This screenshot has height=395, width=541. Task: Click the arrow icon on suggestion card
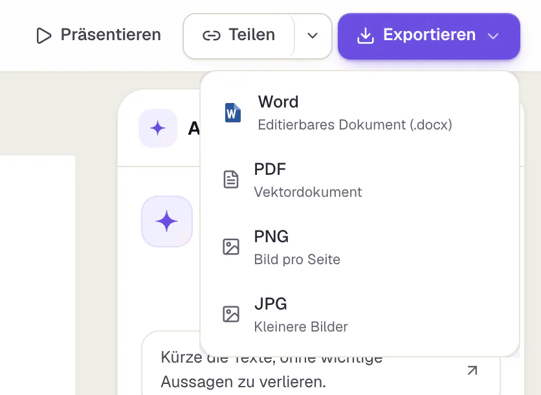(472, 370)
